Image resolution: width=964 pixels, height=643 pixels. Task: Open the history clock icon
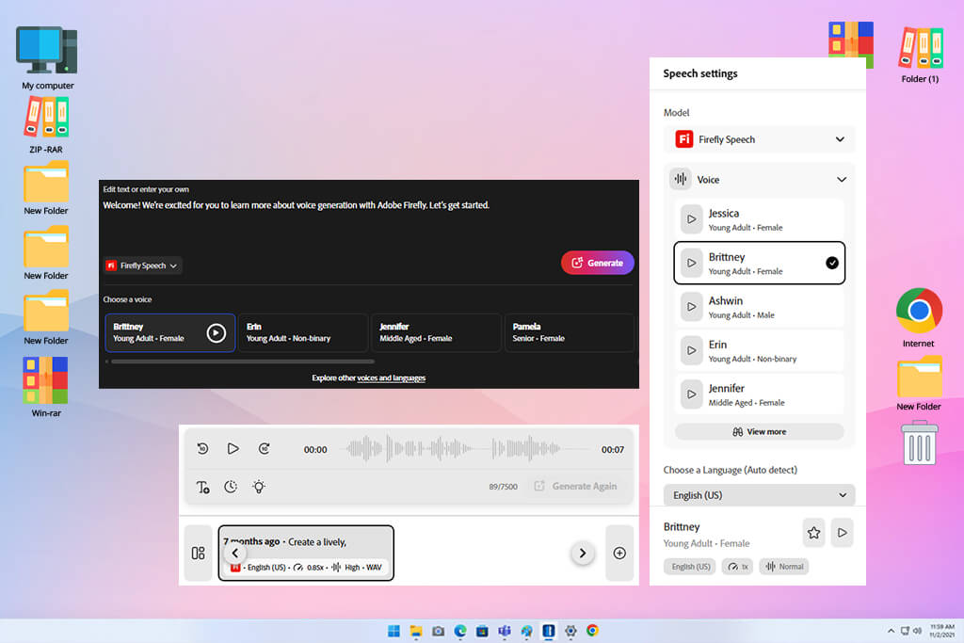(231, 487)
